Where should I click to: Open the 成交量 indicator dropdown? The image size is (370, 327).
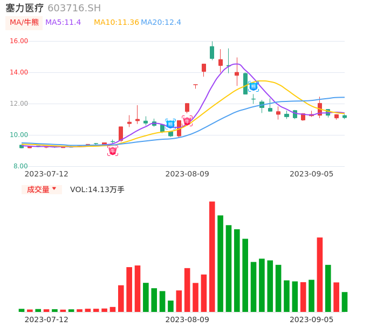coord(42,189)
